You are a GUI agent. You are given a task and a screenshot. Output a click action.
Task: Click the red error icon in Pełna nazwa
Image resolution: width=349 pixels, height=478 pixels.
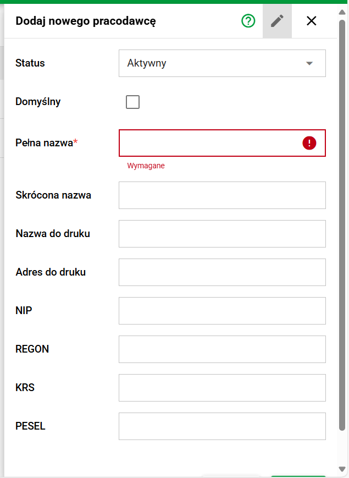pos(309,143)
